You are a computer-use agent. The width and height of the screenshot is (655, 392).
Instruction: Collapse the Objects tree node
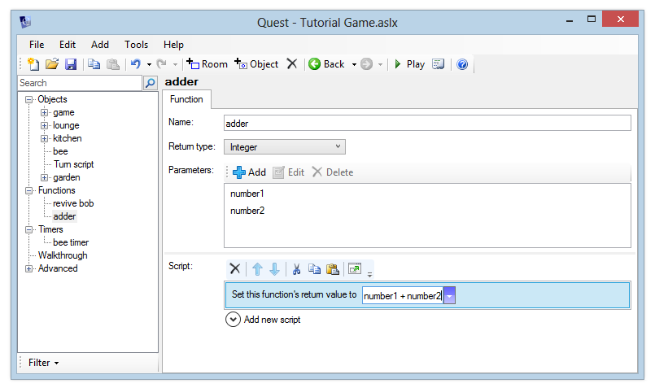pyautogui.click(x=28, y=99)
